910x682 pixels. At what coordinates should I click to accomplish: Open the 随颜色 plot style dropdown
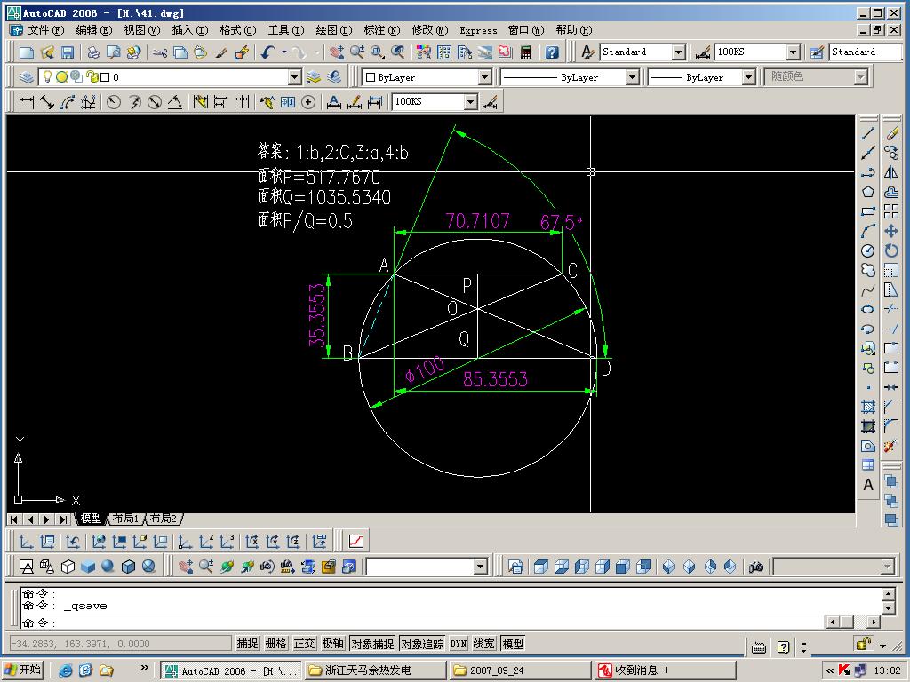860,77
